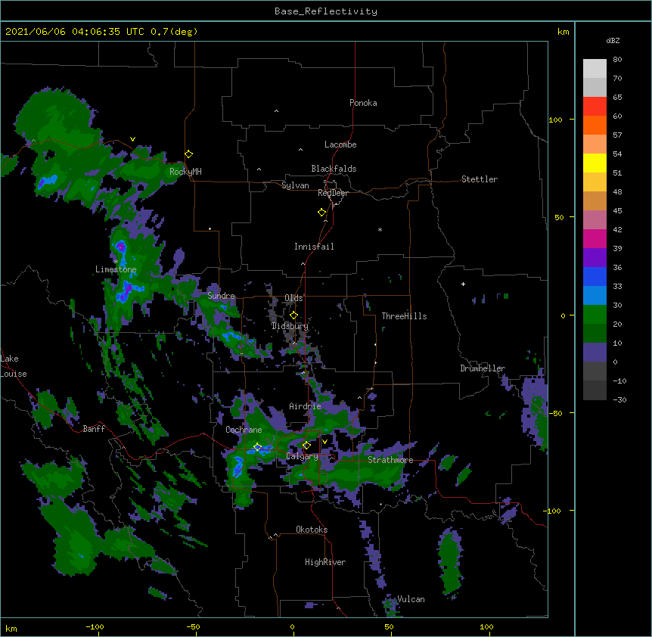This screenshot has width=652, height=637.
Task: Click the 54 dBZ yellow swatch
Action: (595, 163)
